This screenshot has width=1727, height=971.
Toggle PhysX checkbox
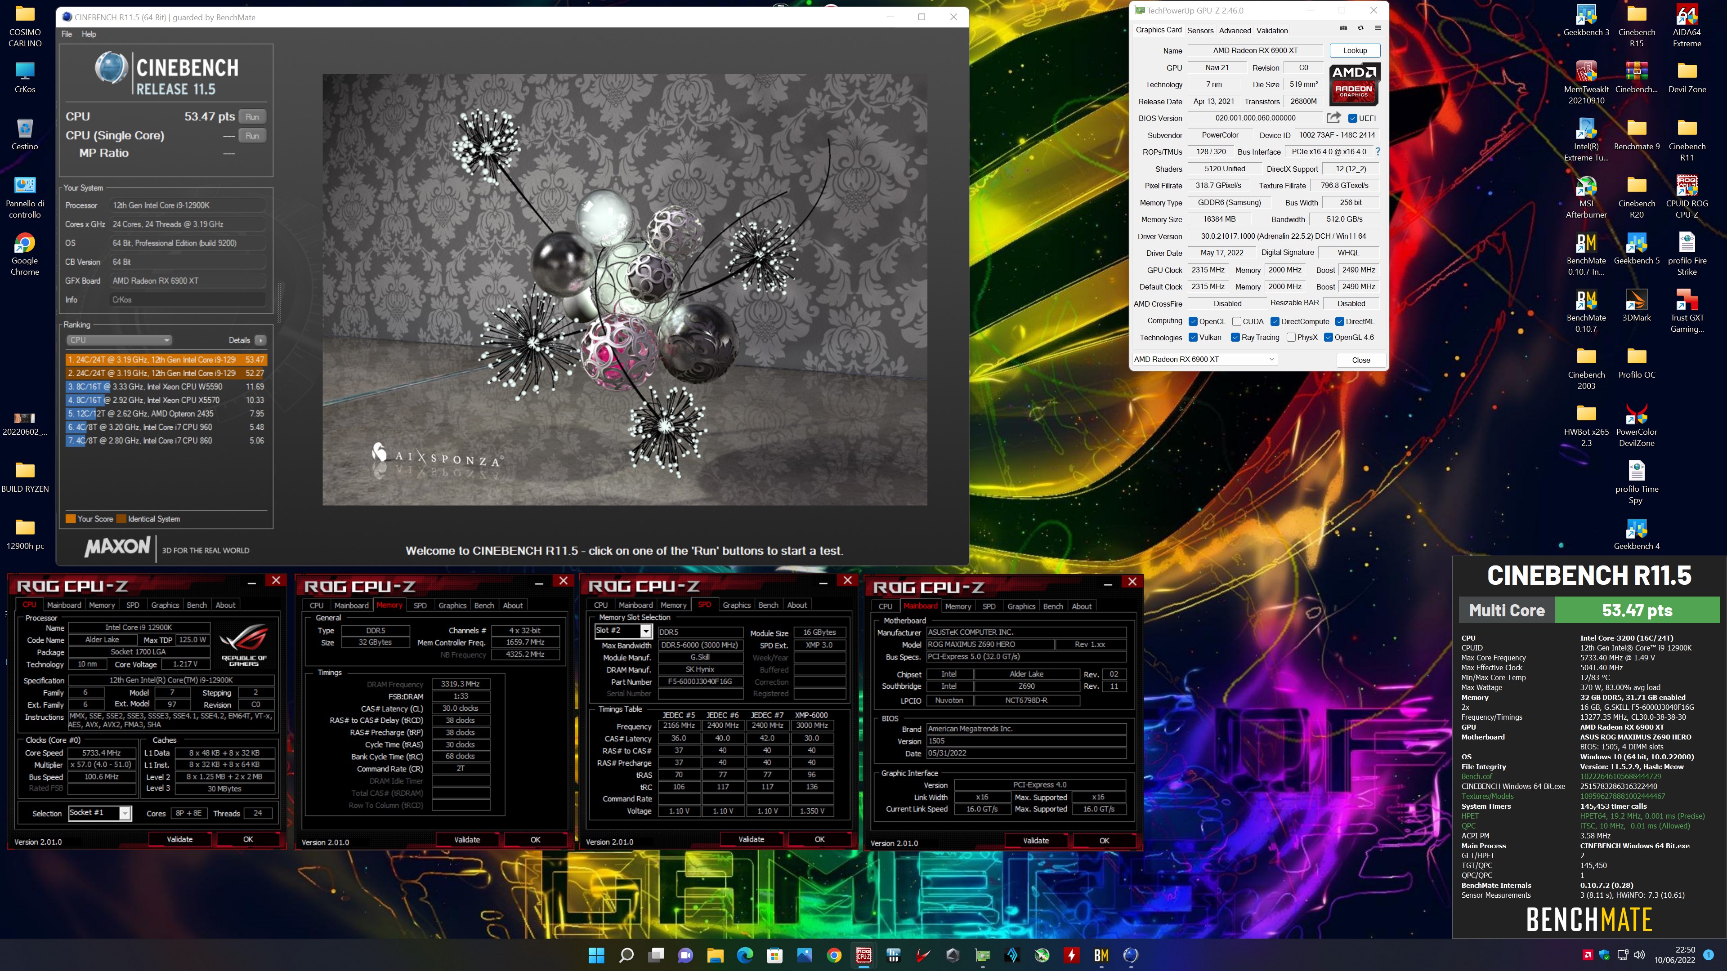1291,338
